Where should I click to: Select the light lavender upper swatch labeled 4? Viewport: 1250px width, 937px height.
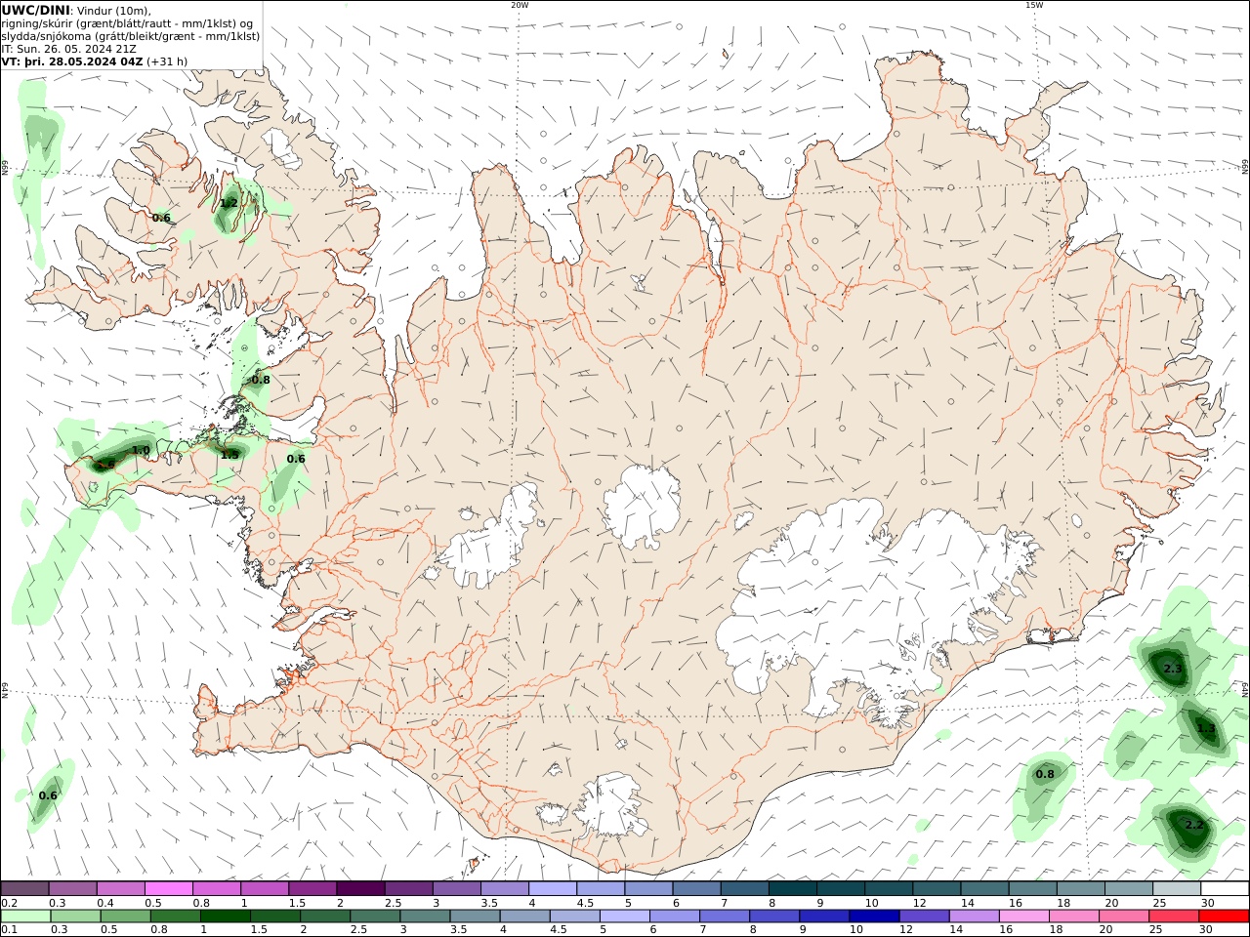[552, 888]
